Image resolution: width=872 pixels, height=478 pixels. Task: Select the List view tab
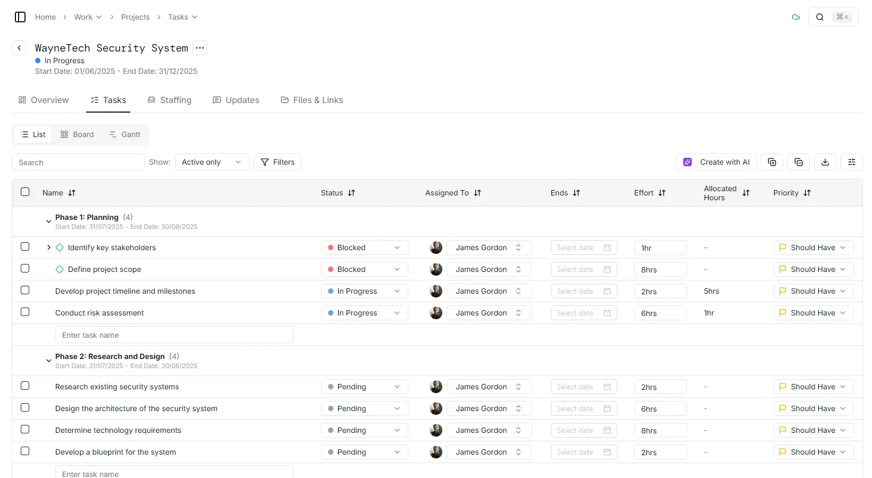pyautogui.click(x=33, y=134)
